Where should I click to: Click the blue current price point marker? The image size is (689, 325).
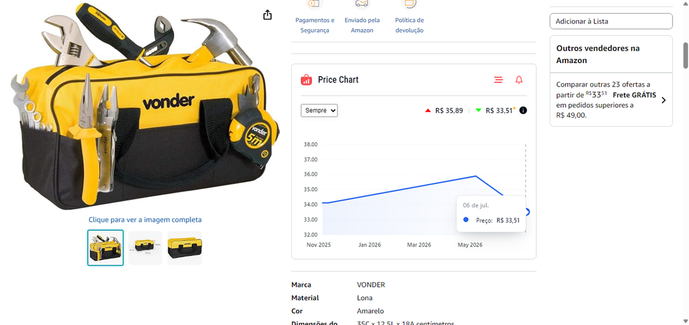coord(527,212)
